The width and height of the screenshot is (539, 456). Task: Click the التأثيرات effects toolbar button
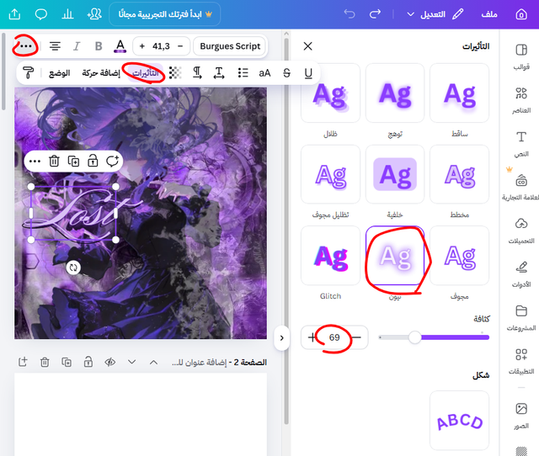tap(146, 73)
